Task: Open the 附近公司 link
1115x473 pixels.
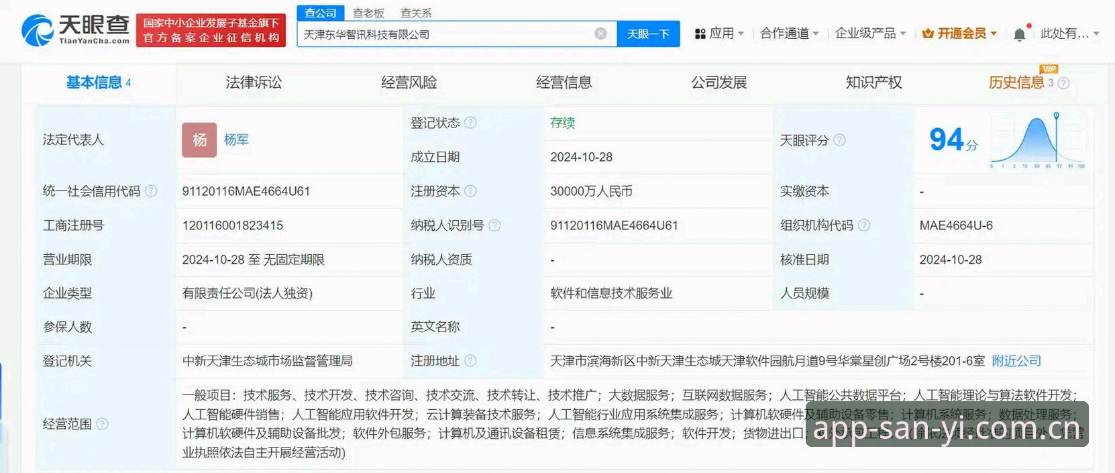Action: (1016, 361)
